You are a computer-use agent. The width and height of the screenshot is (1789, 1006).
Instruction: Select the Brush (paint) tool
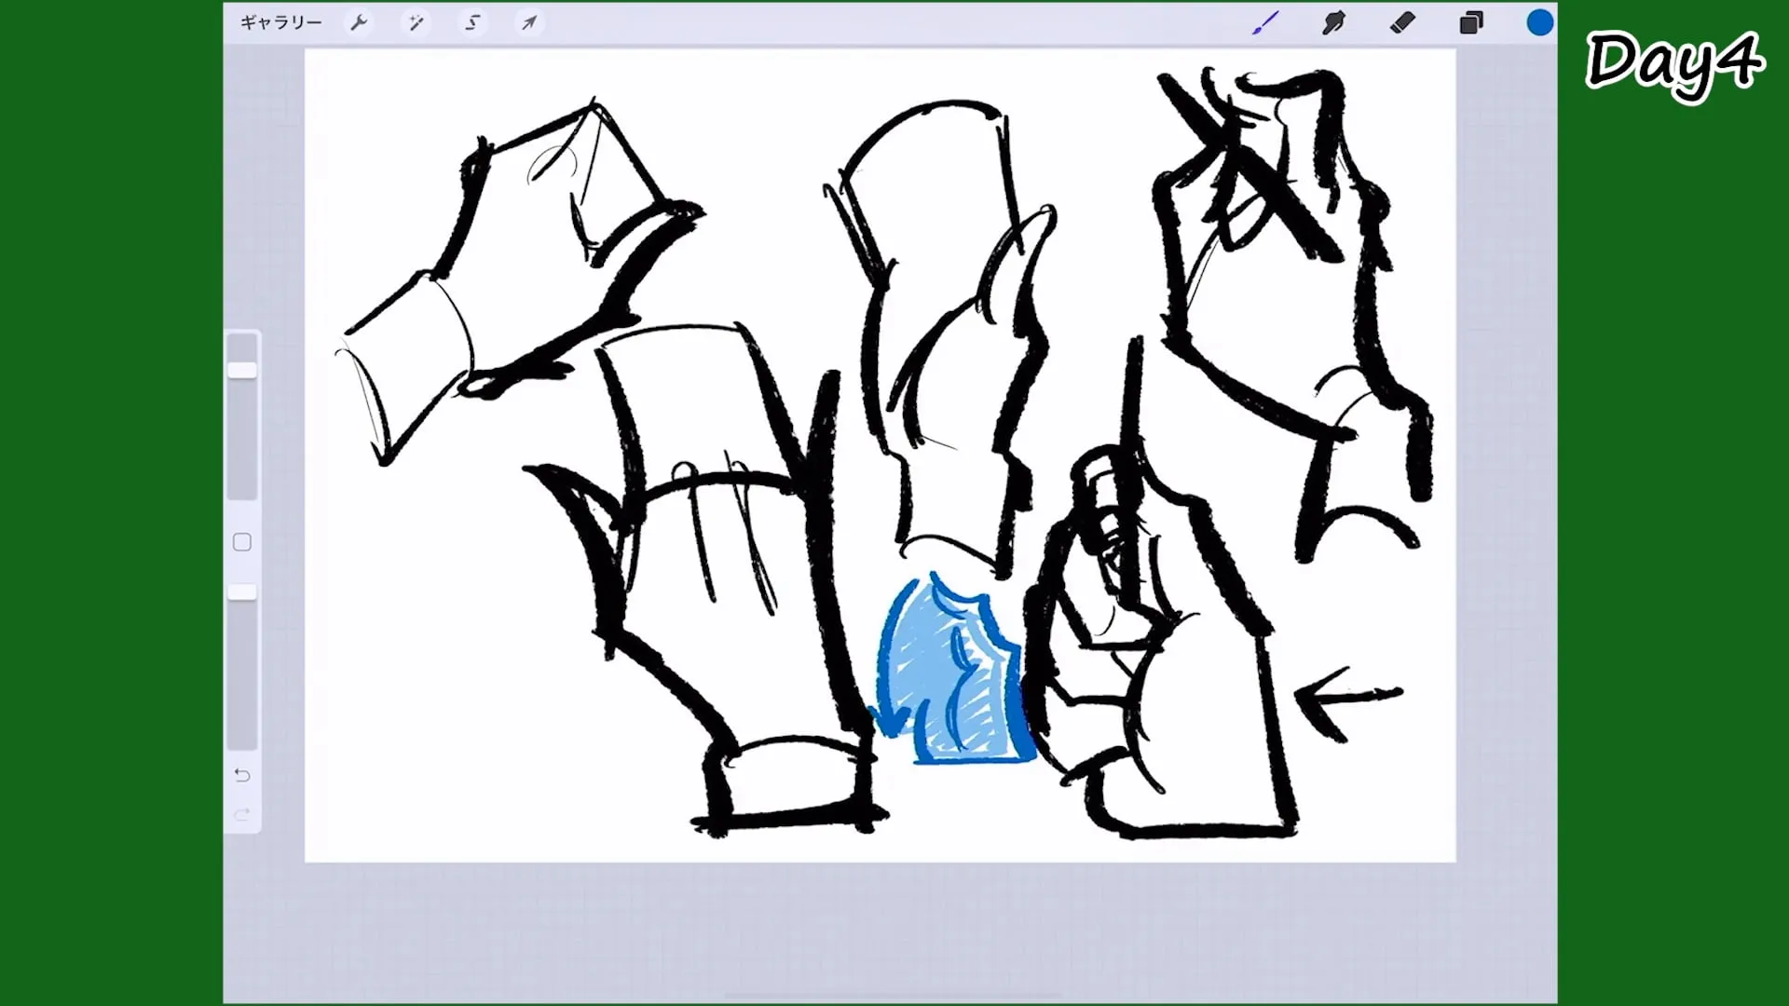[1264, 22]
